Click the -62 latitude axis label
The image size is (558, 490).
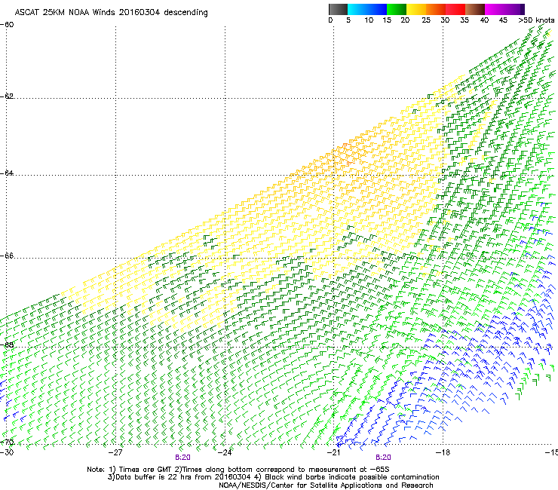coord(7,96)
